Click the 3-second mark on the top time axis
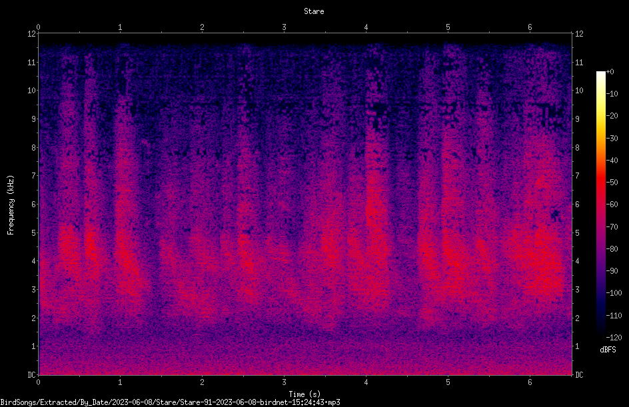Image resolution: width=629 pixels, height=407 pixels. pos(284,27)
